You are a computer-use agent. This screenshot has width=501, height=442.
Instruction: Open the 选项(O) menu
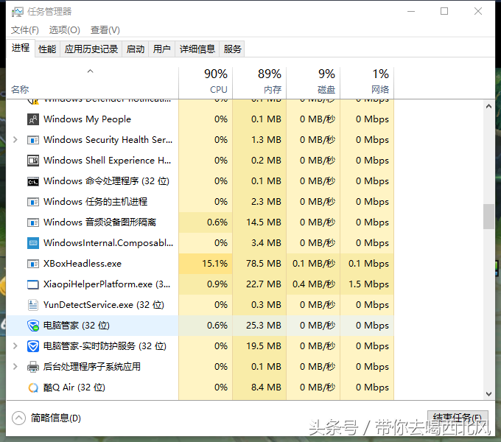point(65,30)
